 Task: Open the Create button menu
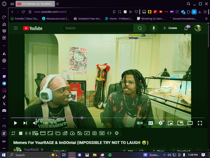[170, 28]
